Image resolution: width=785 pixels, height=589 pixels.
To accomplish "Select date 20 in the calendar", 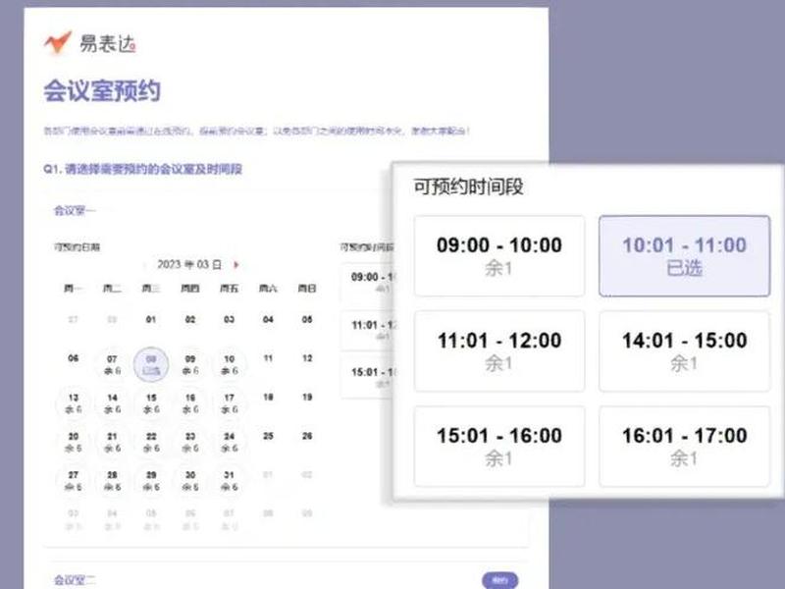I will (73, 442).
